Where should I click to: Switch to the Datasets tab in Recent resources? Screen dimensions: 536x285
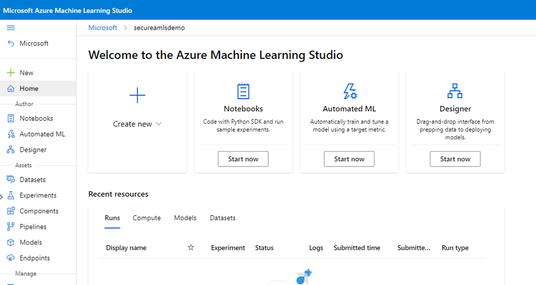tap(222, 218)
